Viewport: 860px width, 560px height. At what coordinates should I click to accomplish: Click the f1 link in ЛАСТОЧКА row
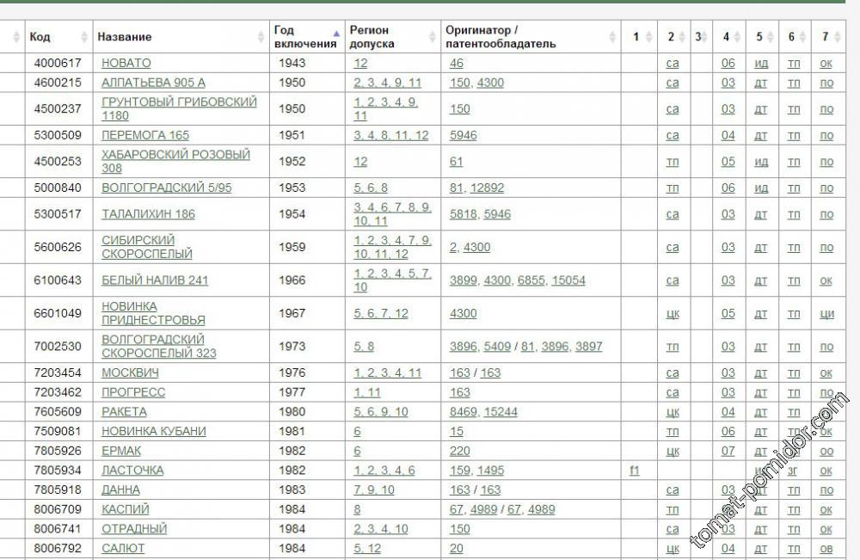[x=635, y=471]
